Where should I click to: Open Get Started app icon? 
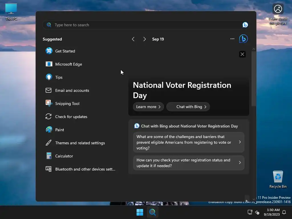(x=49, y=51)
